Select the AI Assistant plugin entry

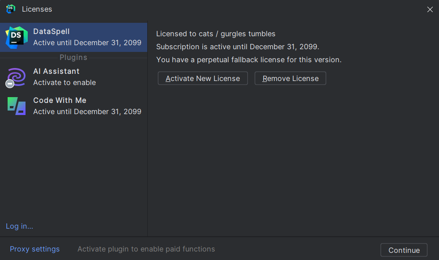pos(74,77)
